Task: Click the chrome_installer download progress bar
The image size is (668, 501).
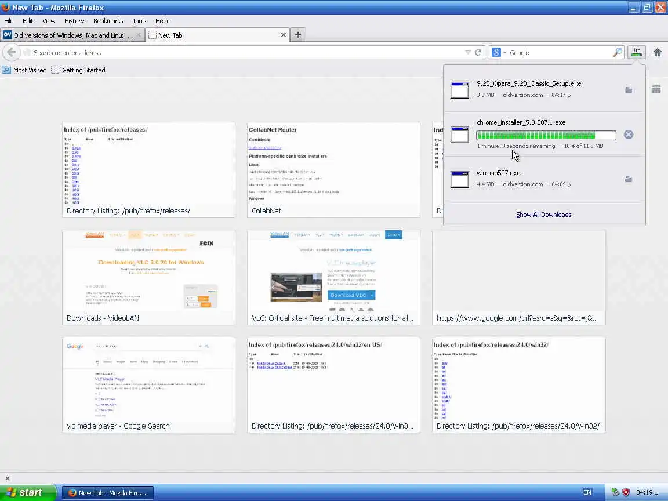Action: [546, 136]
